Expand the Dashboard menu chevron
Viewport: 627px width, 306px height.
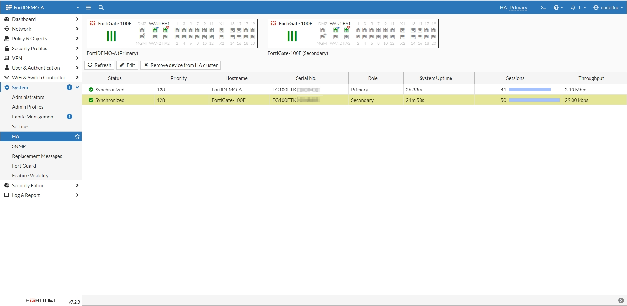pos(77,19)
